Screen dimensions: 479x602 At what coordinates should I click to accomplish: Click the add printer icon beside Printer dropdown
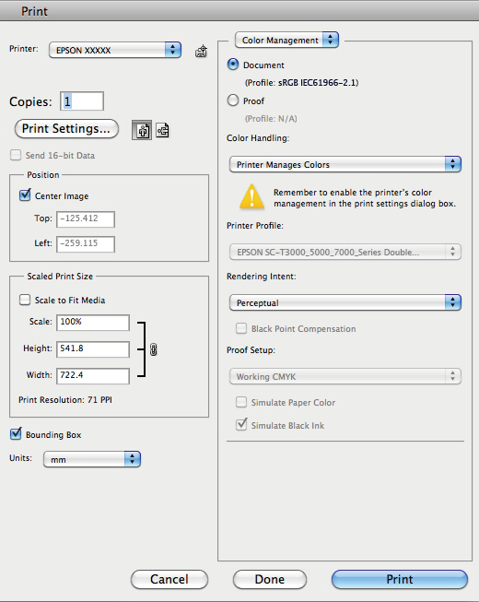tap(202, 51)
